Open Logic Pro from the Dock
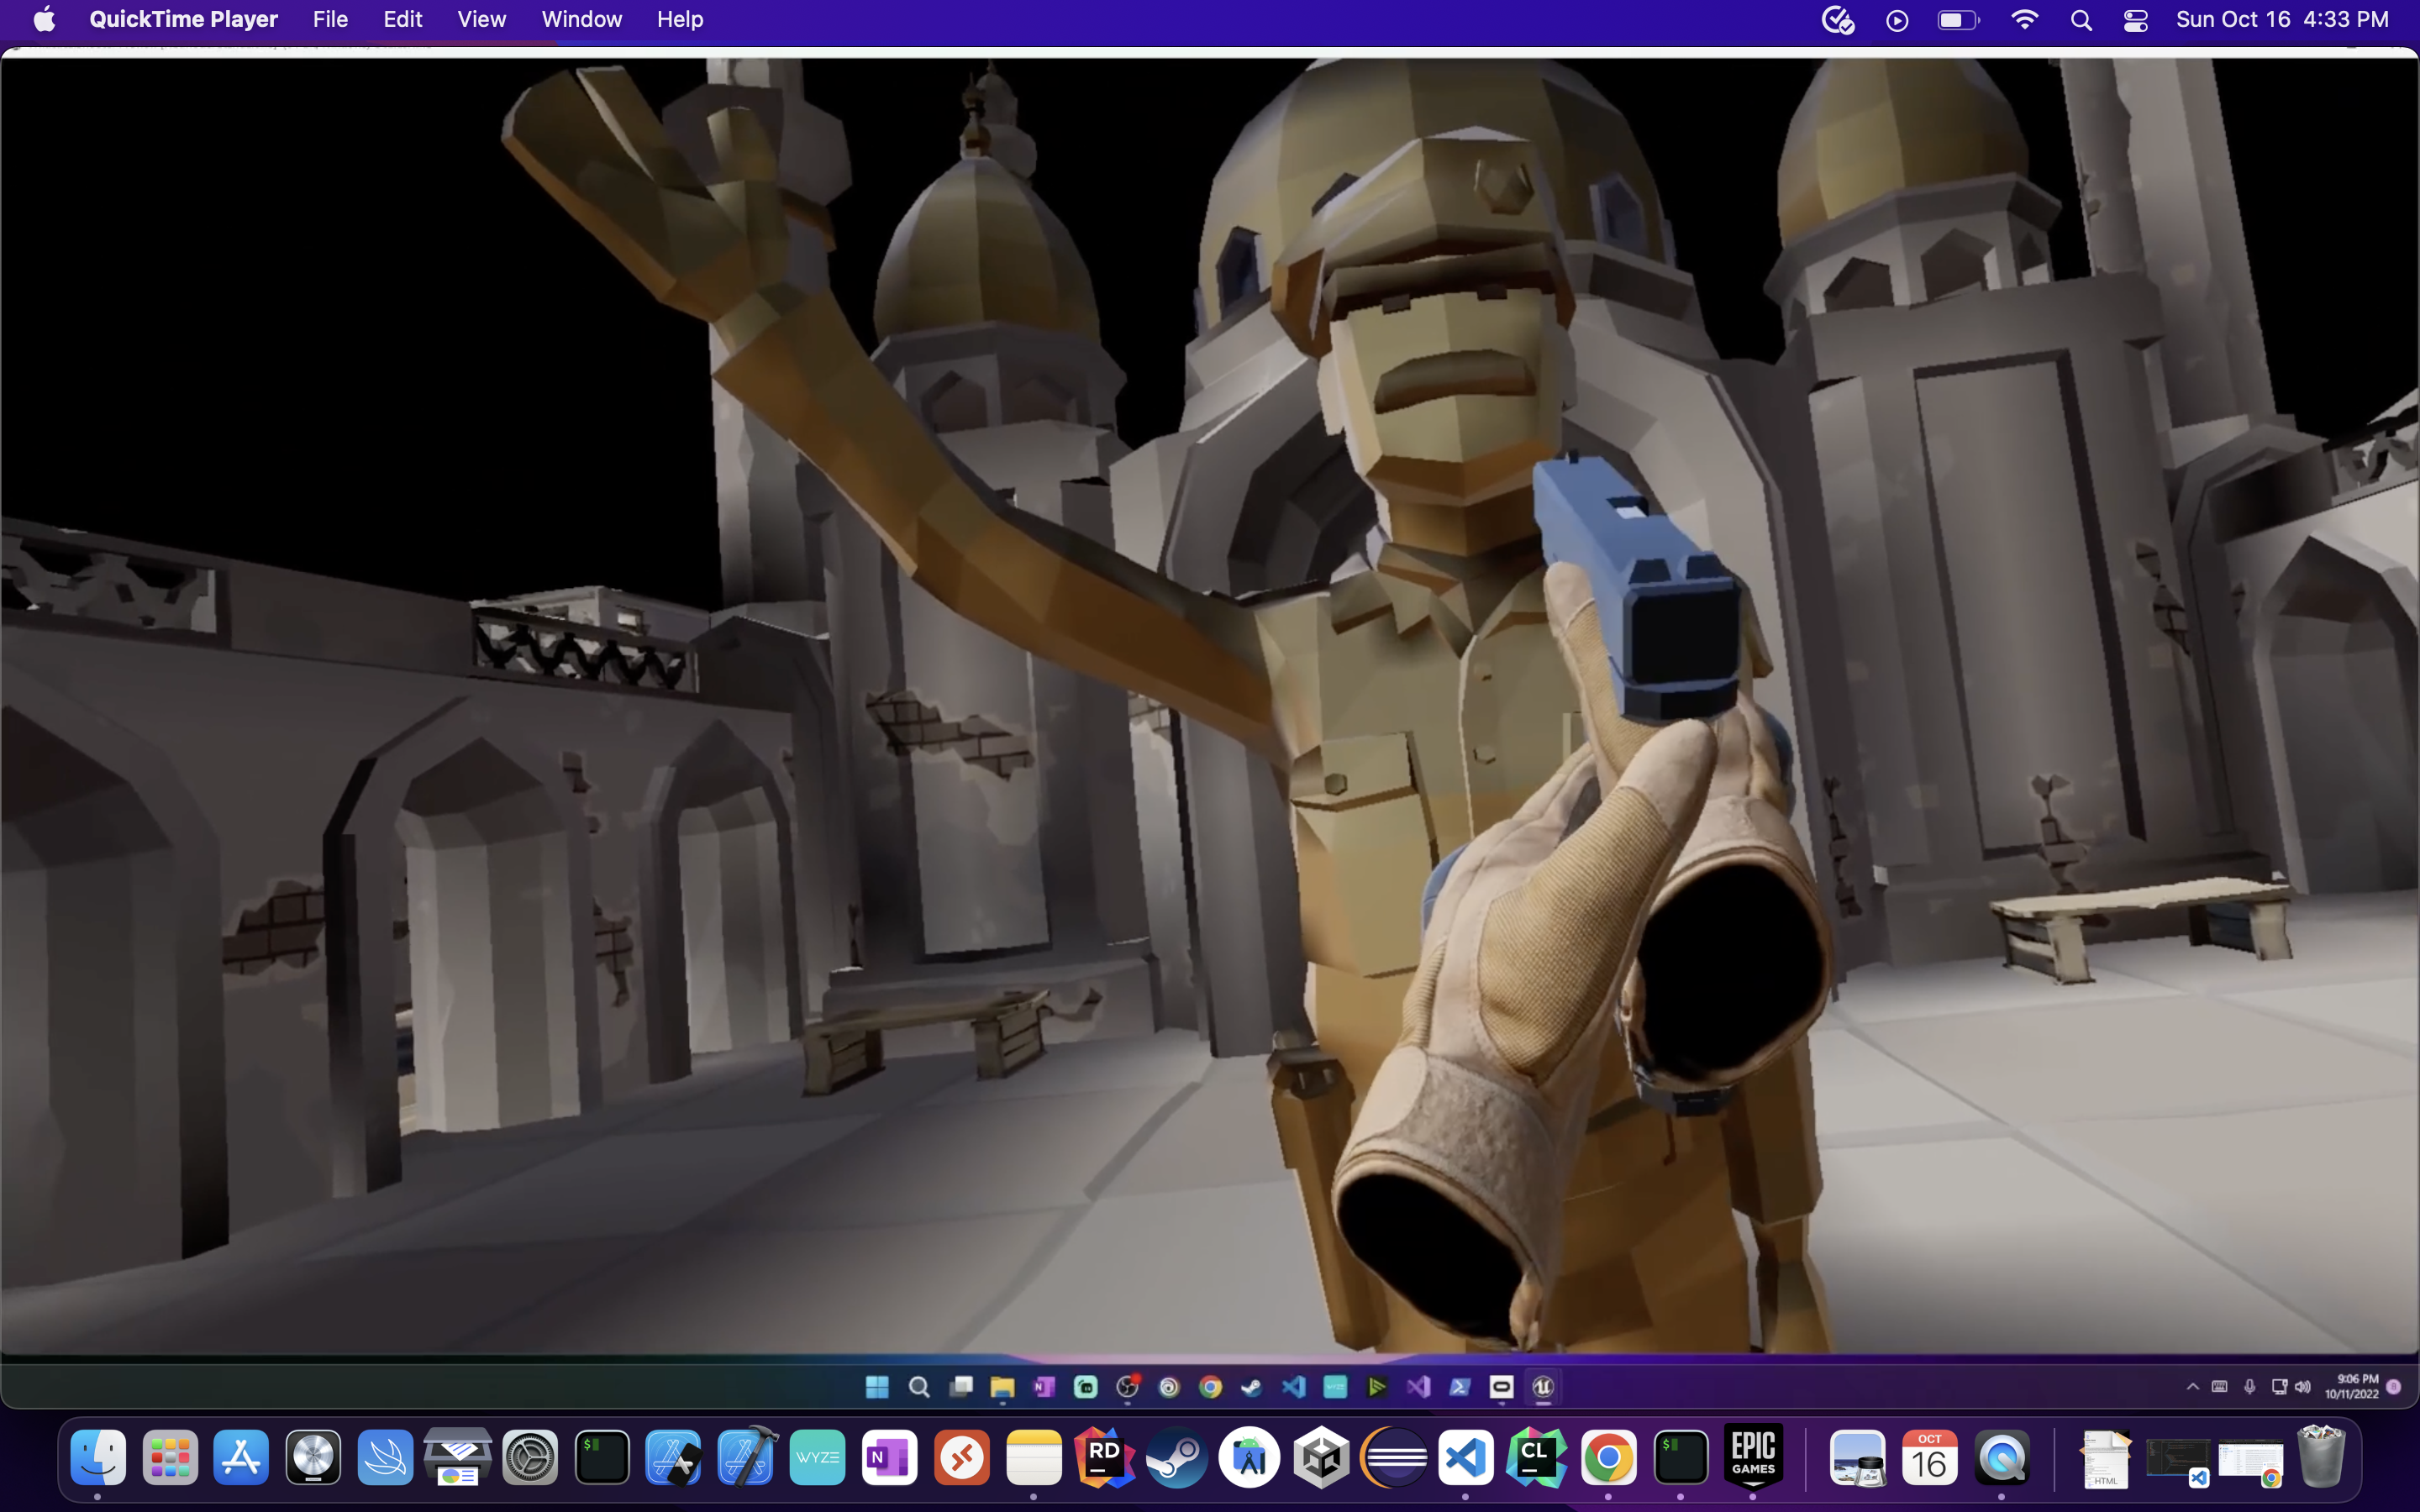The image size is (2420, 1512). pos(314,1456)
